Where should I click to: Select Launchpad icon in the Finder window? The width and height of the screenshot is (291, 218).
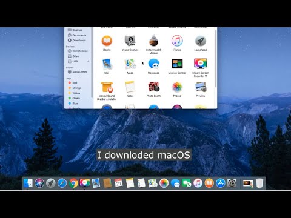pos(200,41)
